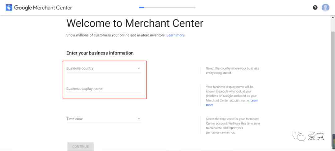This screenshot has height=151, width=335.
Task: Click the setup progress bar at top
Action: (167, 7)
